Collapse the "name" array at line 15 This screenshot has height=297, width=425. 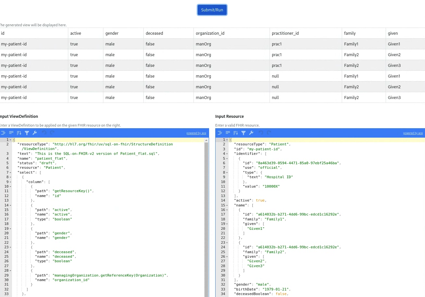227,205
